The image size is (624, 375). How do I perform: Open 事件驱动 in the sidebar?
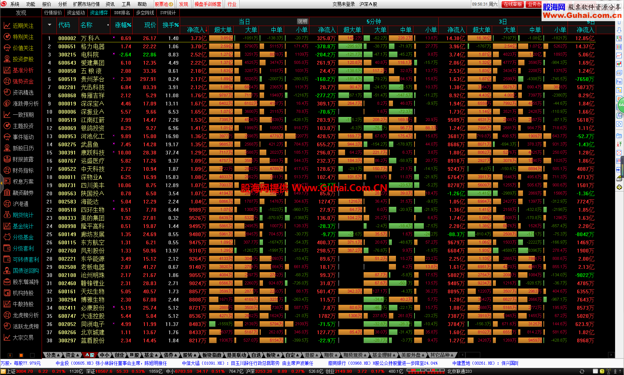pos(19,137)
